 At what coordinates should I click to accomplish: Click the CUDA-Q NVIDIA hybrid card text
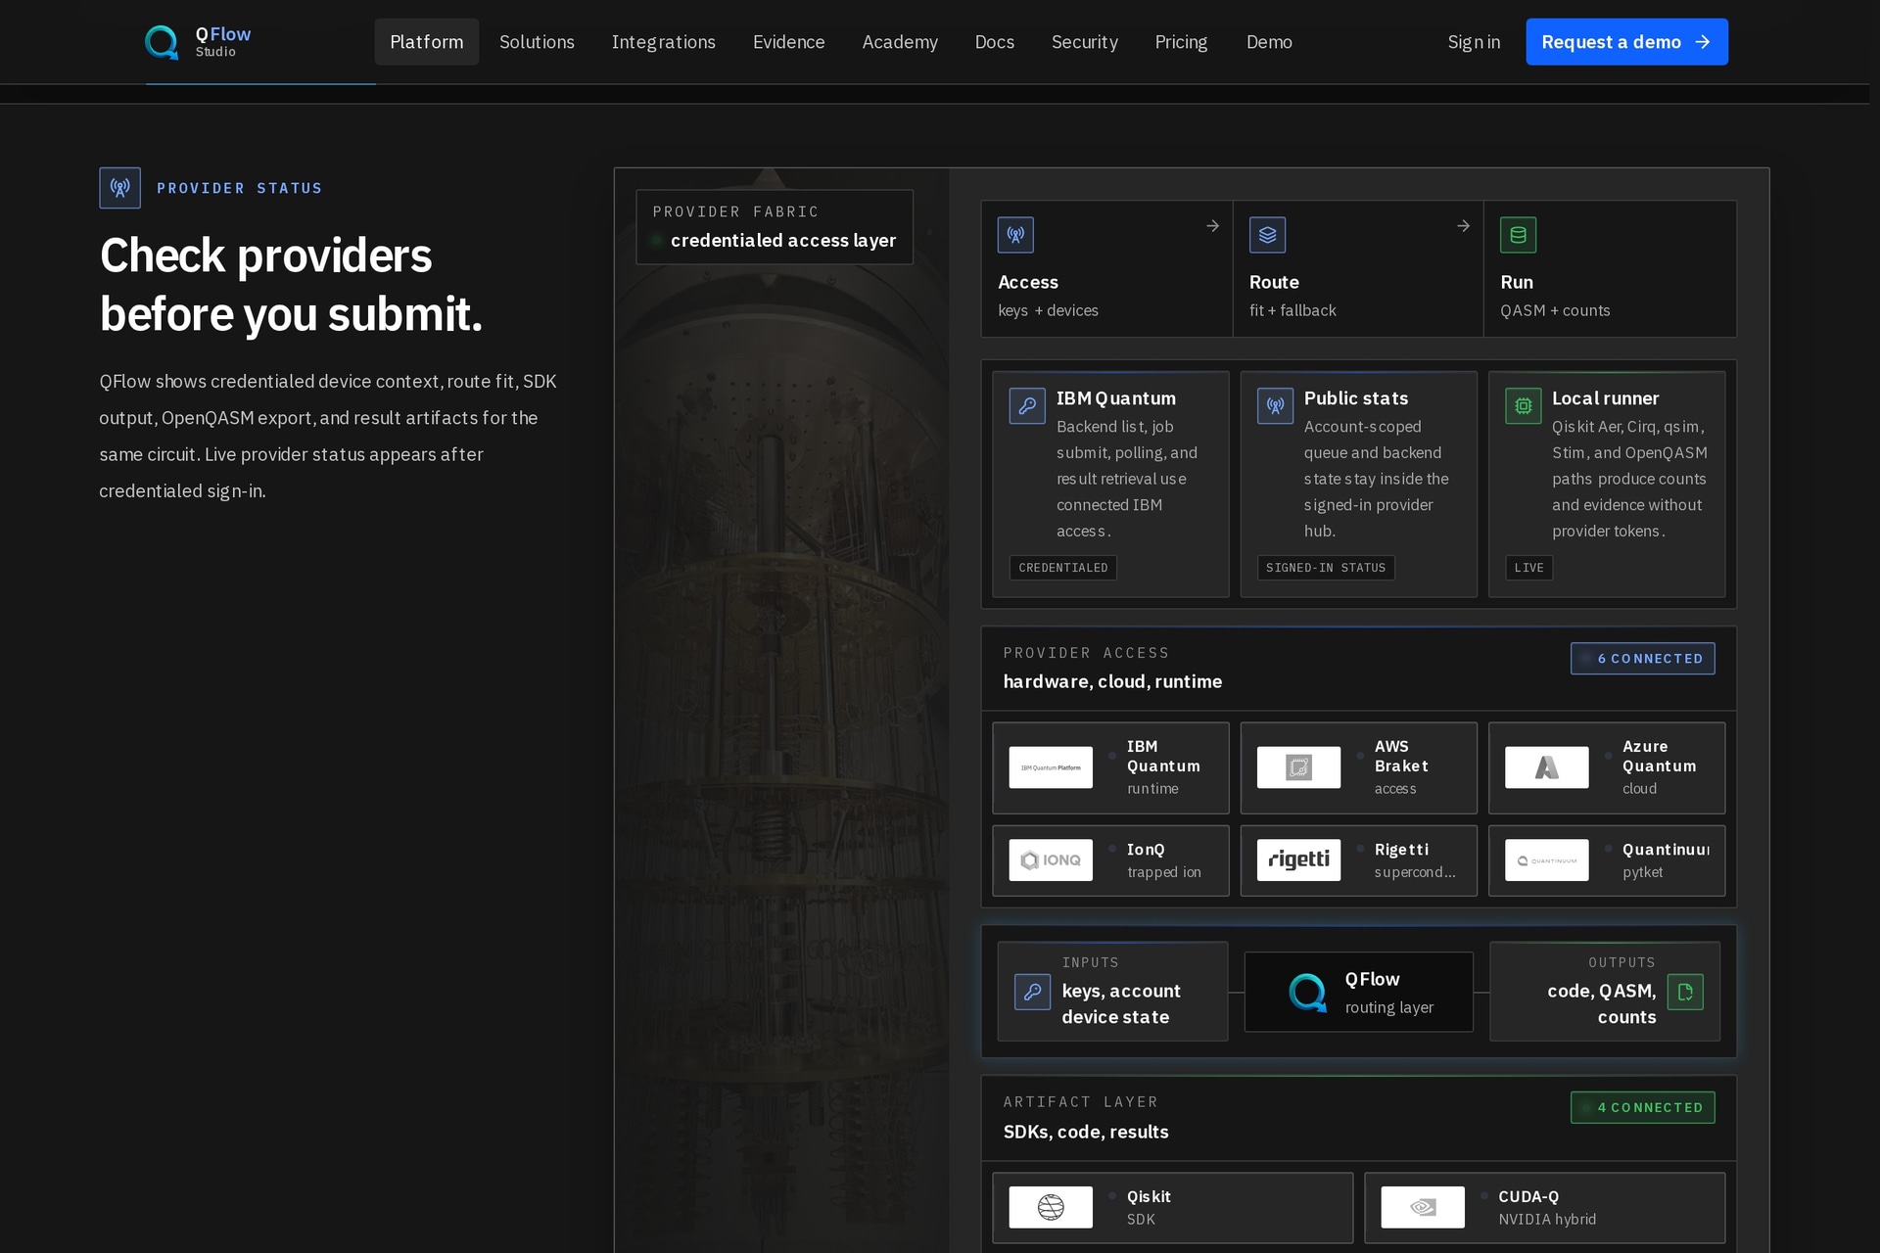pos(1547,1208)
